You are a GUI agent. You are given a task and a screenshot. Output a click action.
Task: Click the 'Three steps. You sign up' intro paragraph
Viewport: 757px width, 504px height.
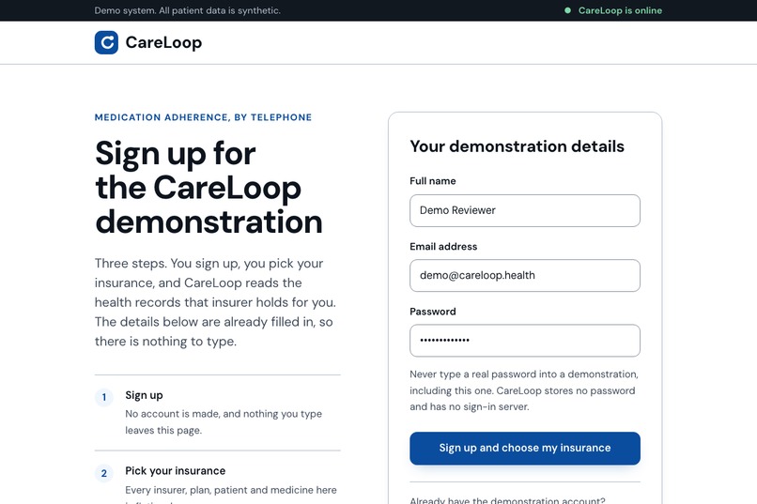215,302
